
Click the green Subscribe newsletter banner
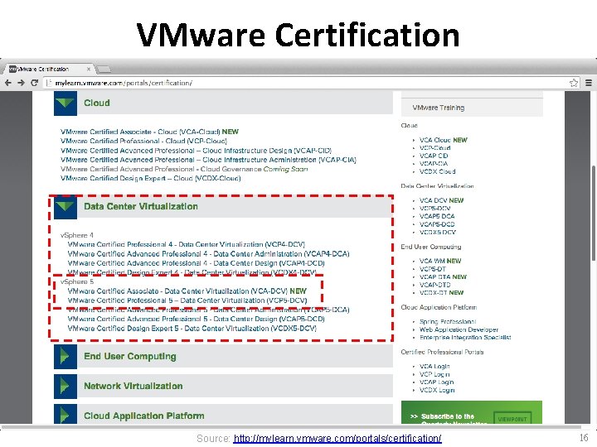[x=472, y=412]
